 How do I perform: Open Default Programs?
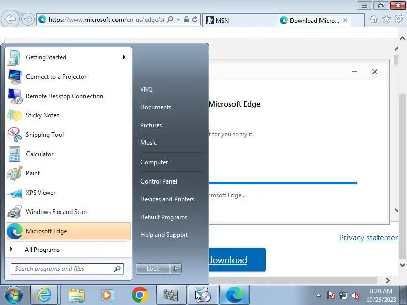pos(164,217)
